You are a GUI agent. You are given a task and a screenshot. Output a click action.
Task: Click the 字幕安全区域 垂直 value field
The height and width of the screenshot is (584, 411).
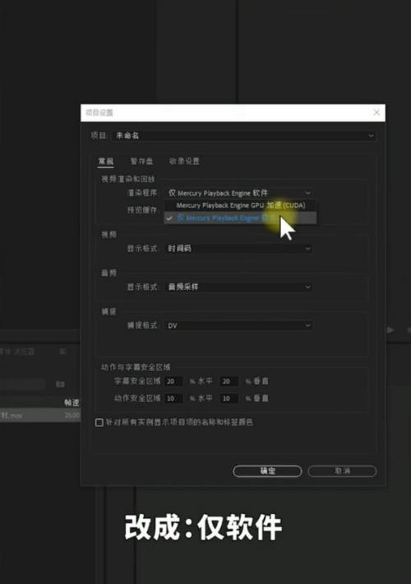[x=229, y=381]
